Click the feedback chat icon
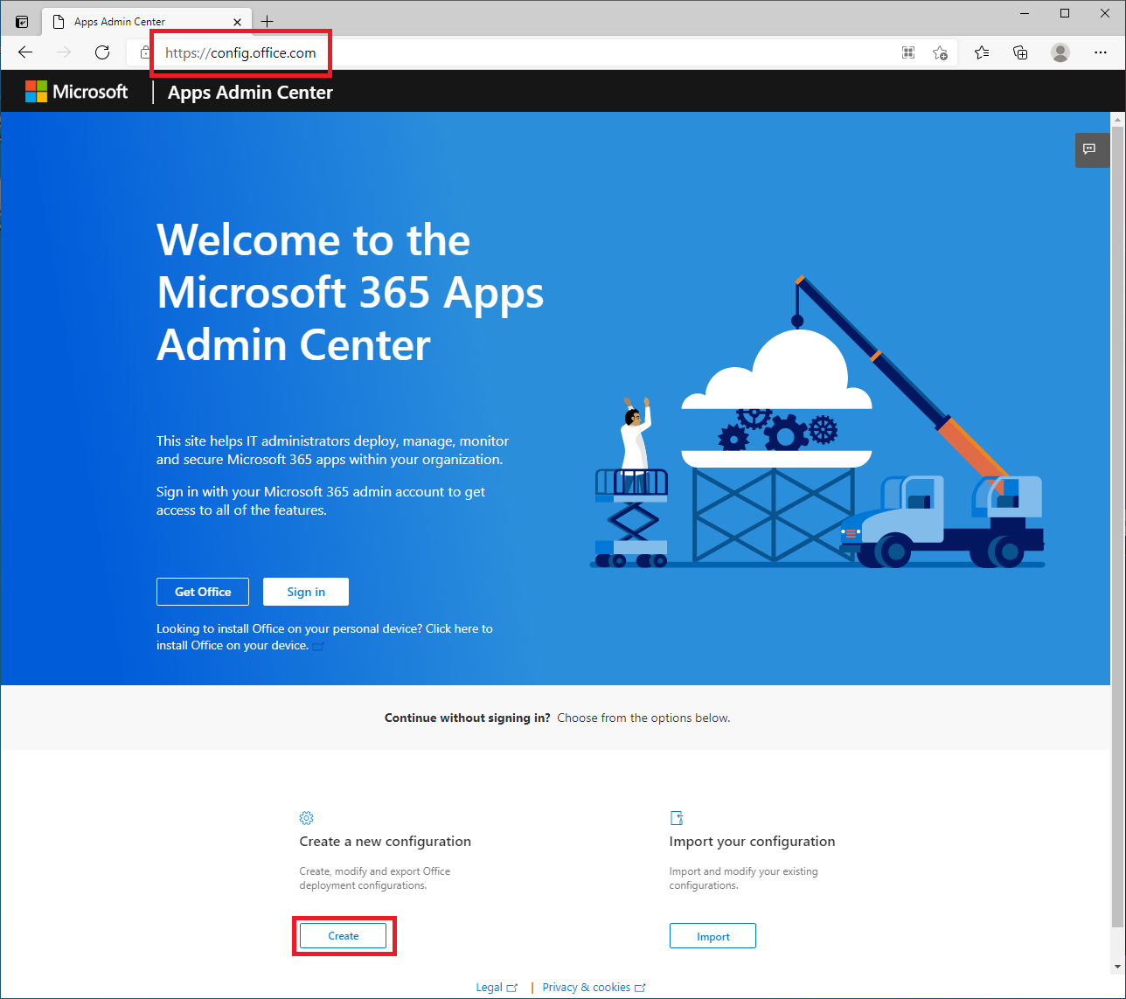The width and height of the screenshot is (1126, 999). 1089,149
